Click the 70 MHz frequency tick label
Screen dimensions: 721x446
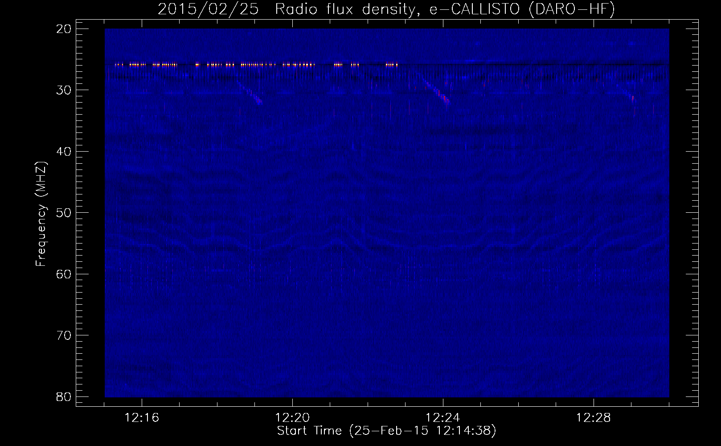[64, 335]
